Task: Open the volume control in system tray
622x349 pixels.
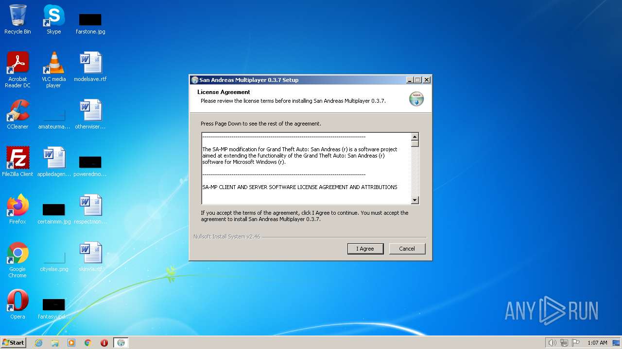Action: pyautogui.click(x=552, y=343)
